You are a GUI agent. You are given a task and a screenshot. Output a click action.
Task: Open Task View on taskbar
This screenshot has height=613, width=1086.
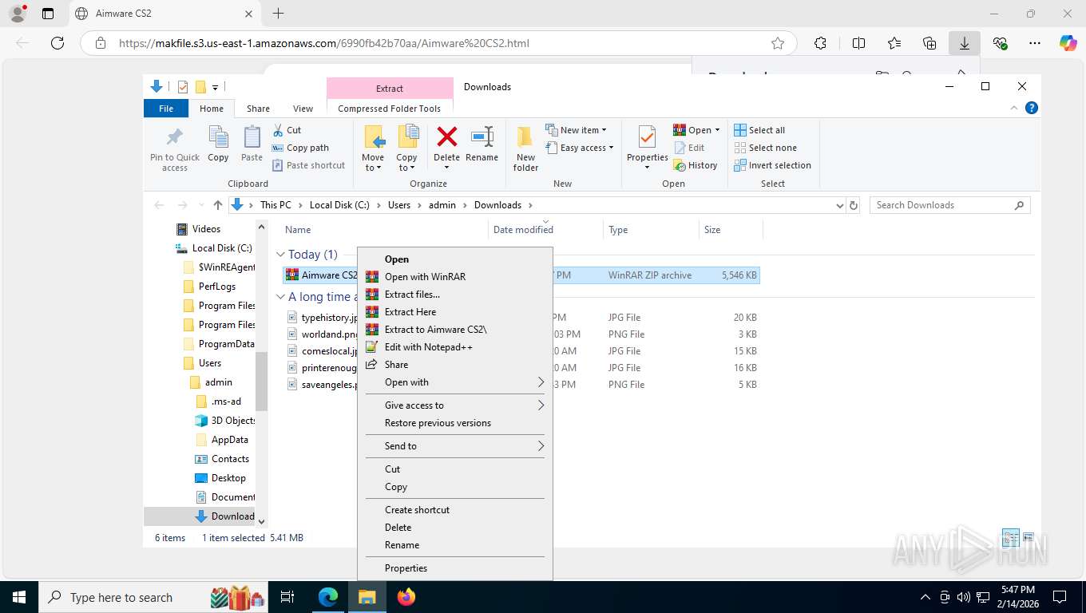(x=287, y=596)
